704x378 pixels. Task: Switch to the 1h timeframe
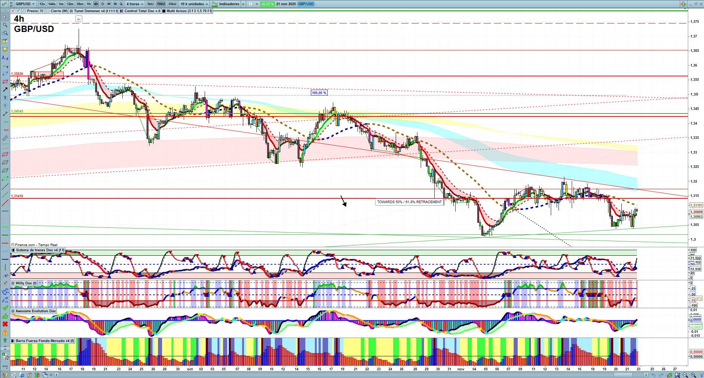click(89, 4)
